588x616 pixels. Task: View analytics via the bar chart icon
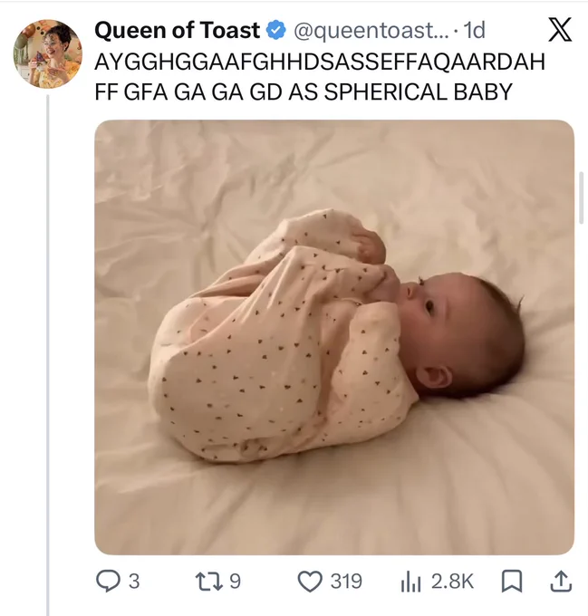click(410, 582)
